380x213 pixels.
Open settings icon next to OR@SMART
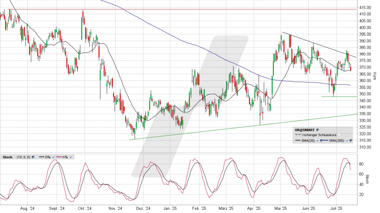317,130
